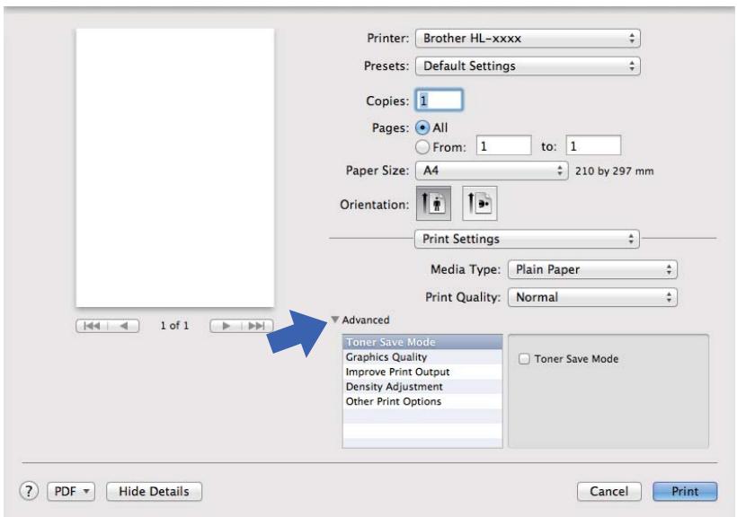The image size is (737, 517).
Task: Select Improve Print Output in the list
Action: coord(422,372)
